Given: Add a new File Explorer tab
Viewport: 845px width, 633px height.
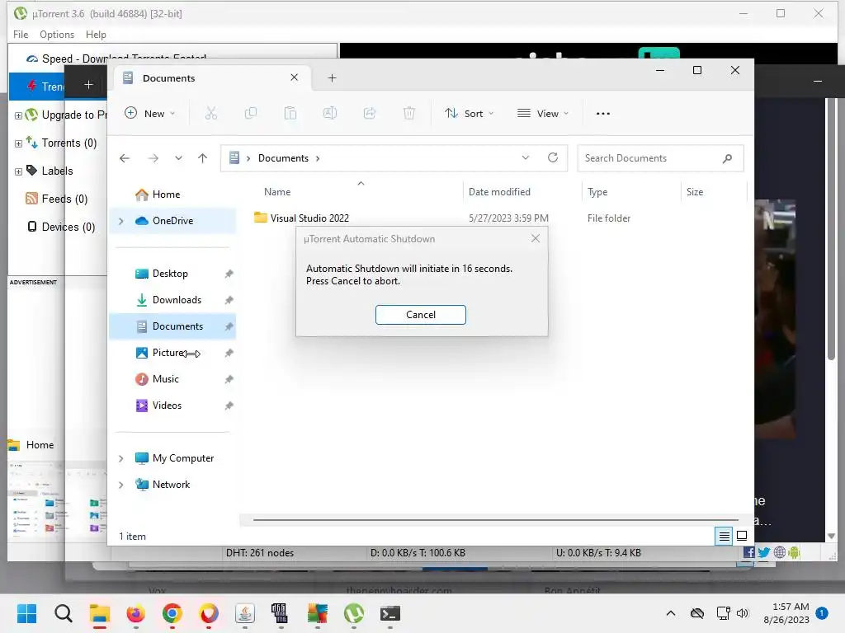Looking at the screenshot, I should click(332, 78).
